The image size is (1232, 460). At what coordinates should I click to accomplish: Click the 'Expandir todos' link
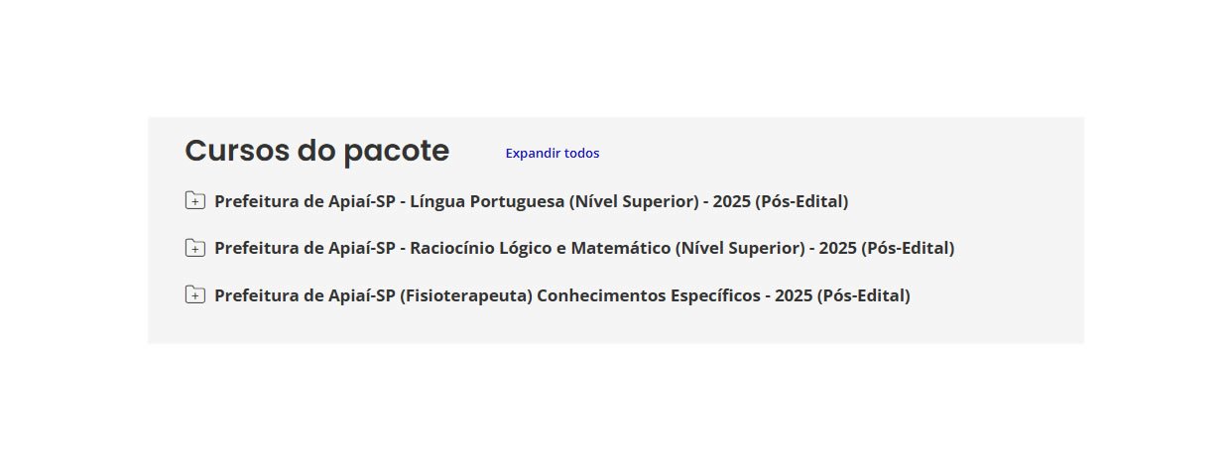tap(552, 153)
